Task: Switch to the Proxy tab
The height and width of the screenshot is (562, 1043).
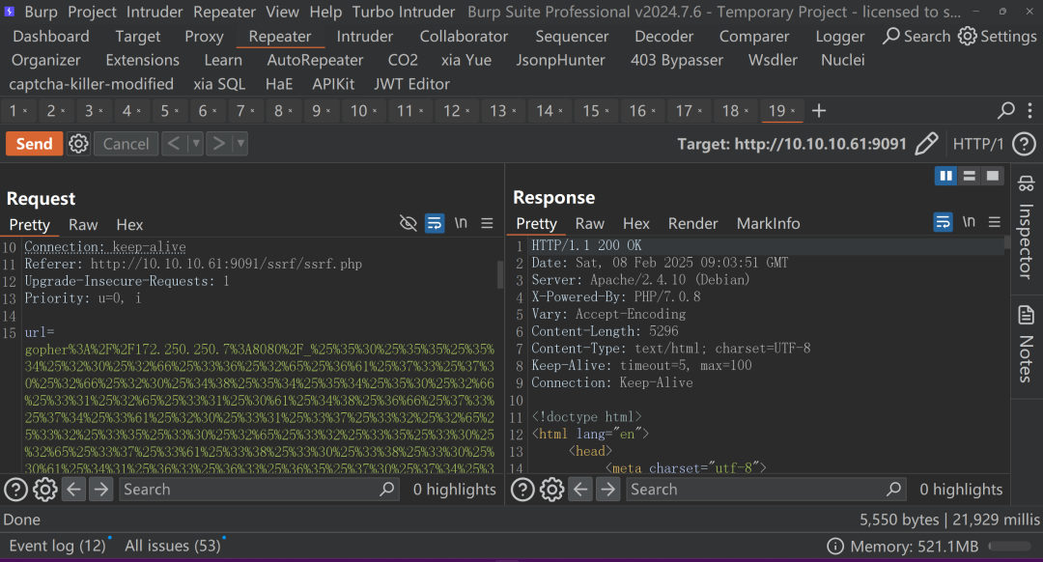Action: click(204, 36)
